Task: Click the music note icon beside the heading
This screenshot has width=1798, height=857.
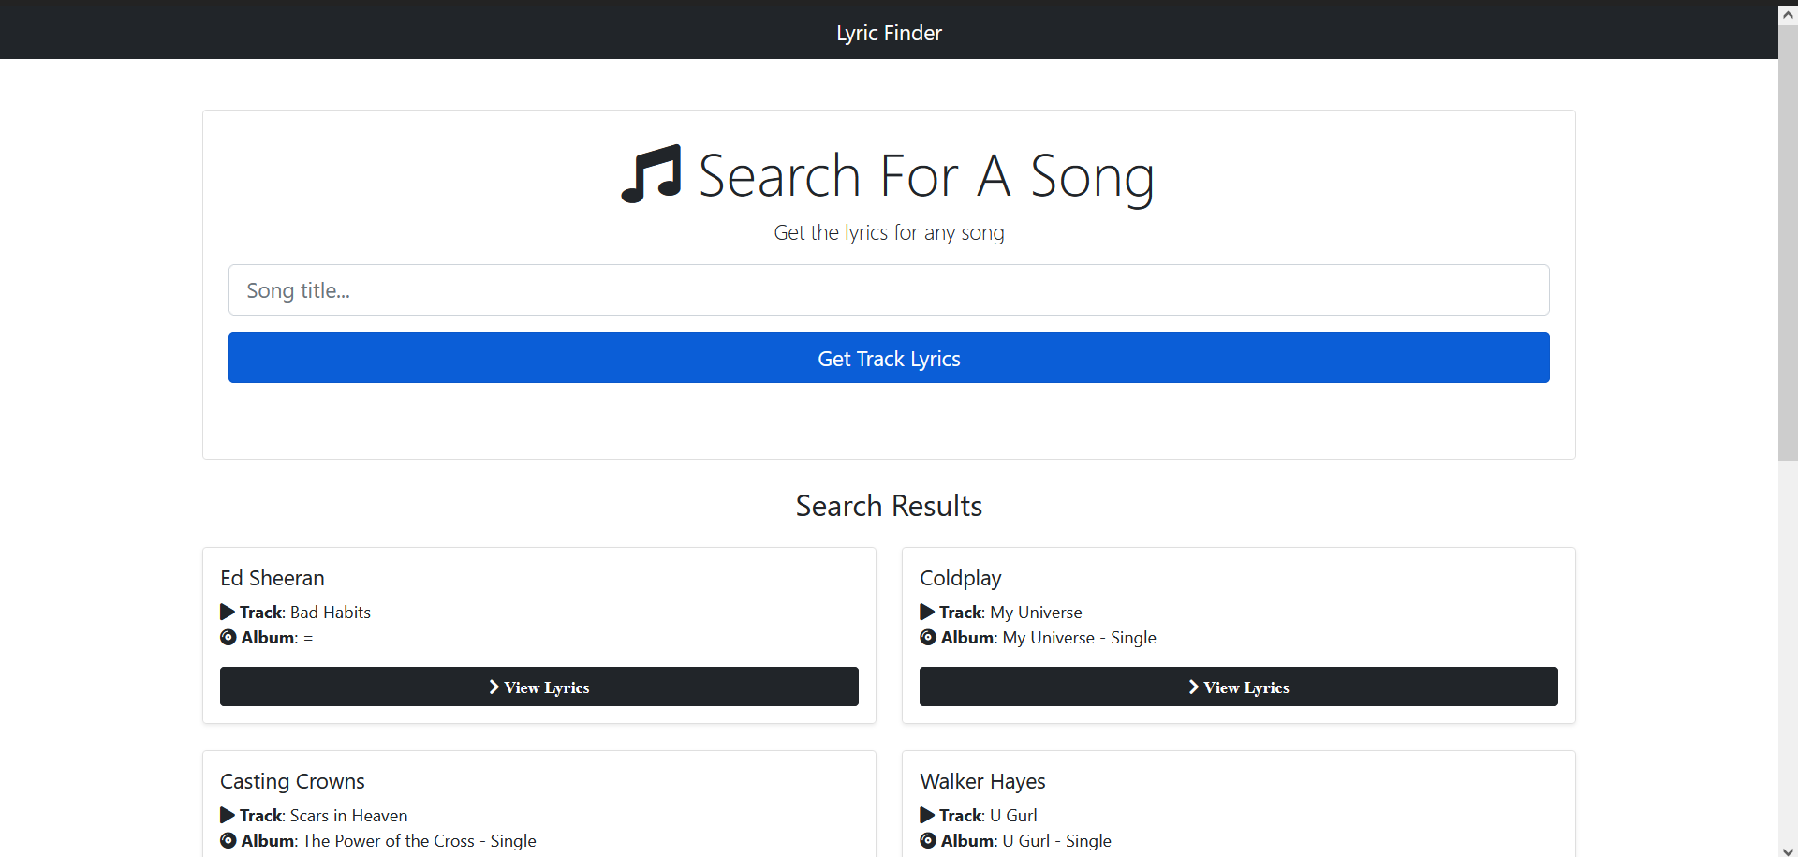Action: point(651,174)
